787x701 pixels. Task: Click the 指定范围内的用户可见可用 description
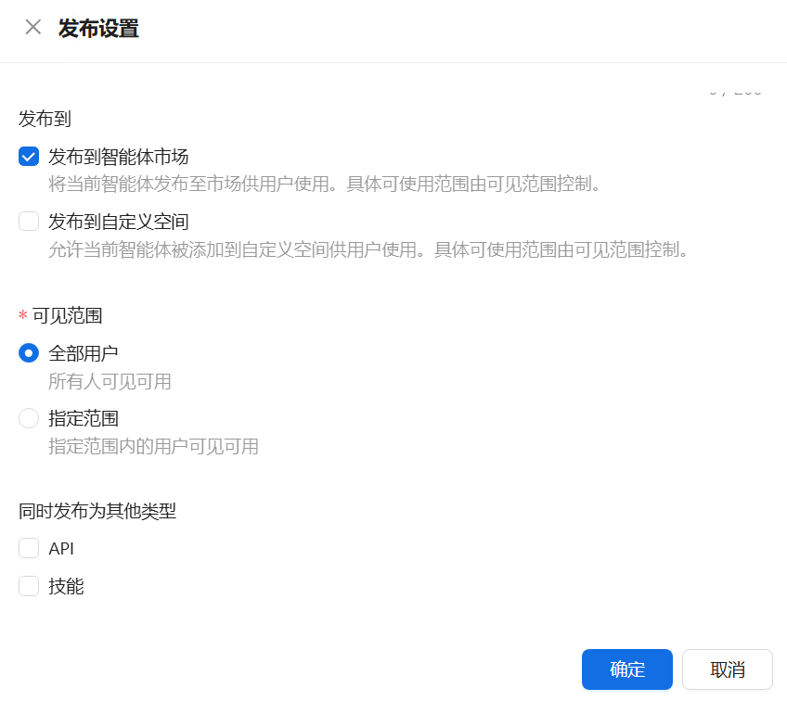[153, 447]
